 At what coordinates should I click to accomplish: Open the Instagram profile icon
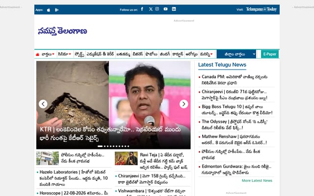(157, 9)
